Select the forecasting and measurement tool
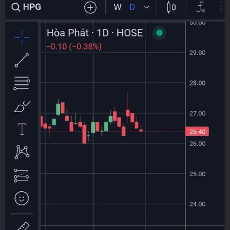230x230 pixels. pos(22,175)
